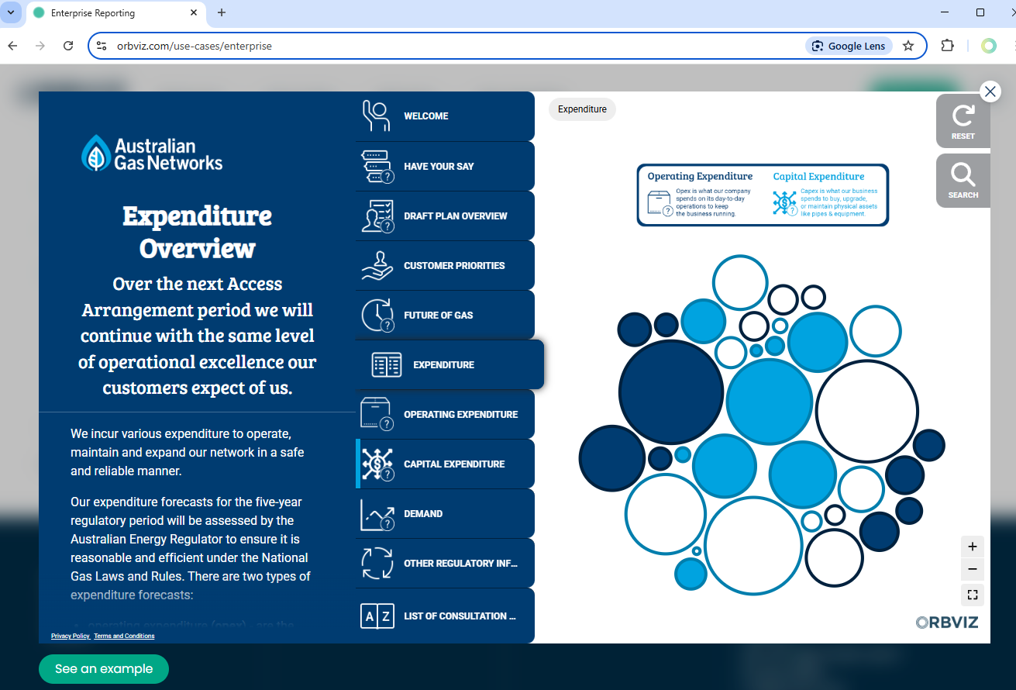This screenshot has width=1016, height=690.
Task: Click the browser forward arrow
Action: tap(40, 46)
